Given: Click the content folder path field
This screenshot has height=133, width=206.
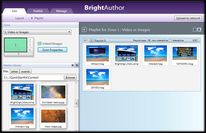Looking at the screenshot, I should 33,77.
